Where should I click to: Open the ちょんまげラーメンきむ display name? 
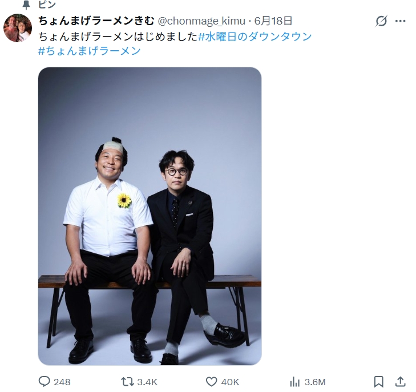pyautogui.click(x=96, y=21)
